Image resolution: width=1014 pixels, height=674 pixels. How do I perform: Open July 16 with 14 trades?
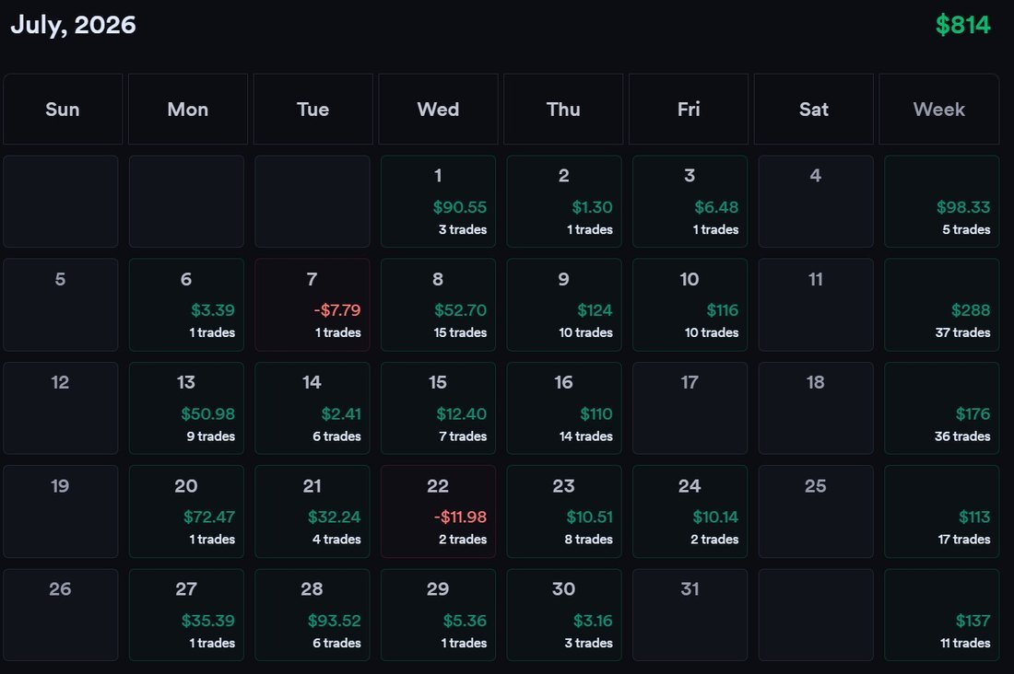564,408
